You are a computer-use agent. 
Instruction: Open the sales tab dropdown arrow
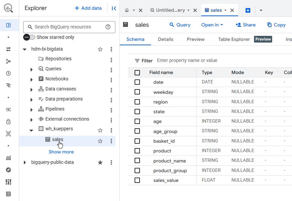(x=225, y=10)
